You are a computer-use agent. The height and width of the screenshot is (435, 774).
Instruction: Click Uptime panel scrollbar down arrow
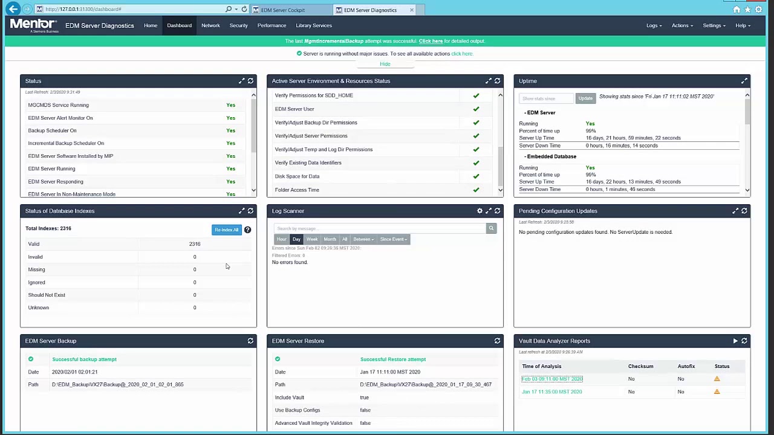747,190
